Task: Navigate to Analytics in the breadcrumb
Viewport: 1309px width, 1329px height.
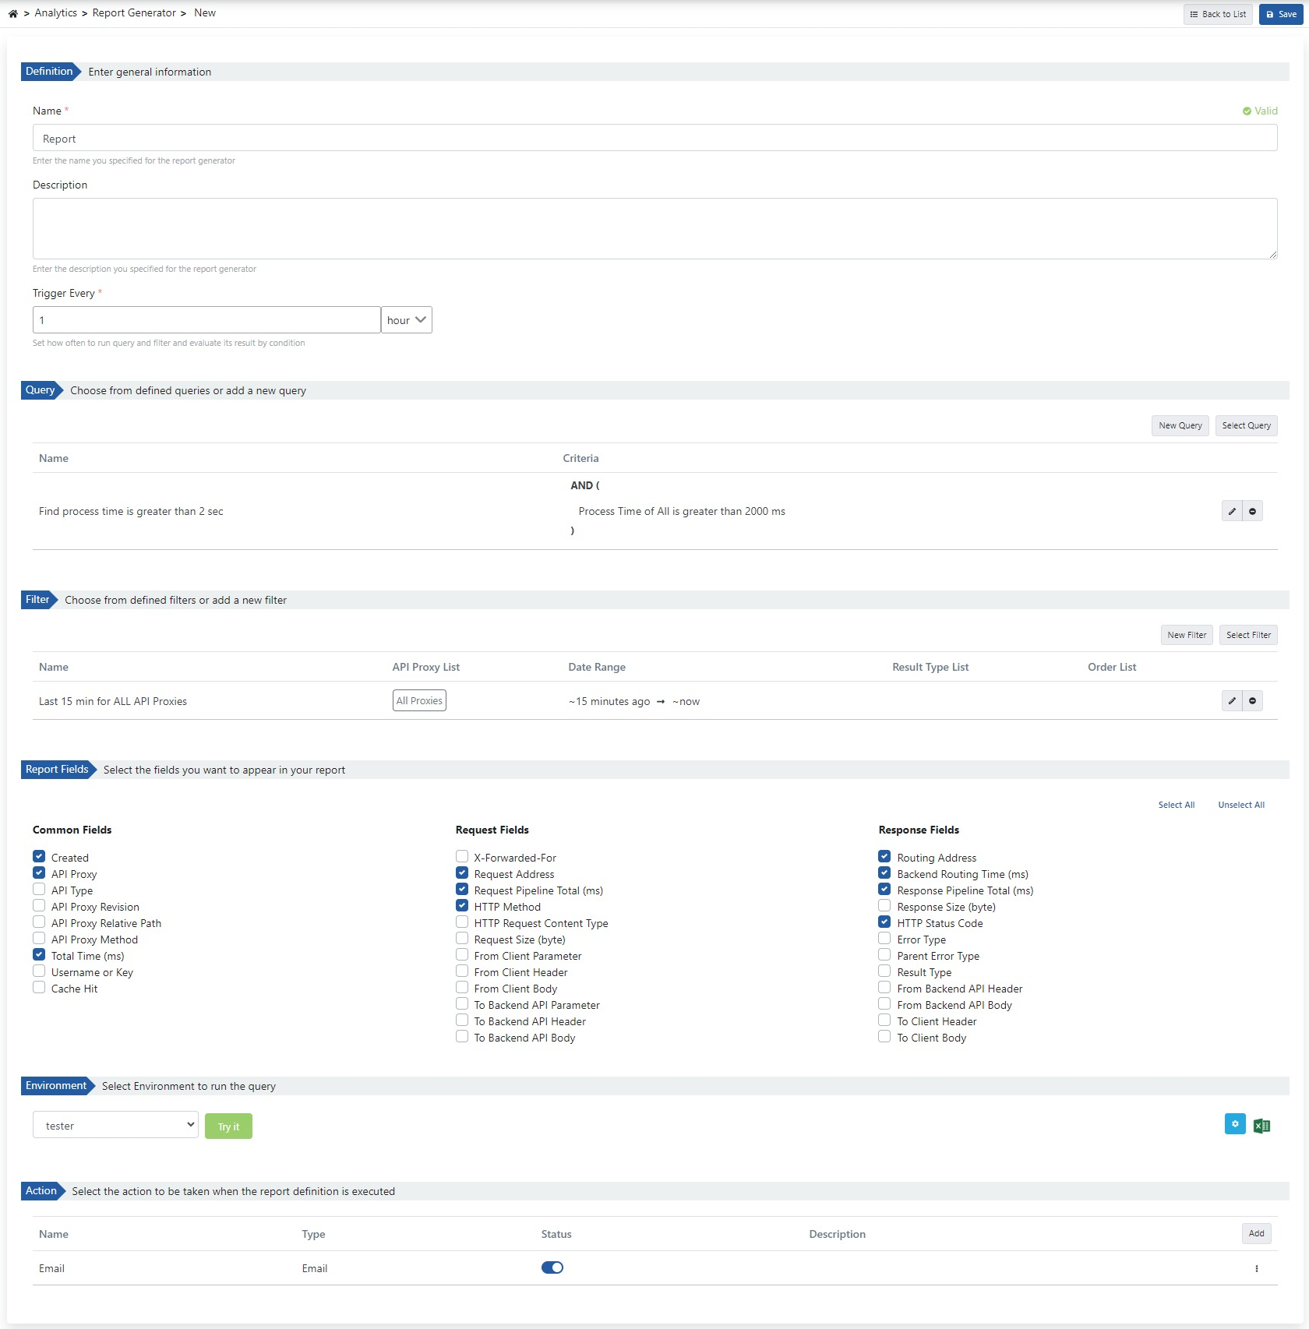Action: click(x=55, y=12)
